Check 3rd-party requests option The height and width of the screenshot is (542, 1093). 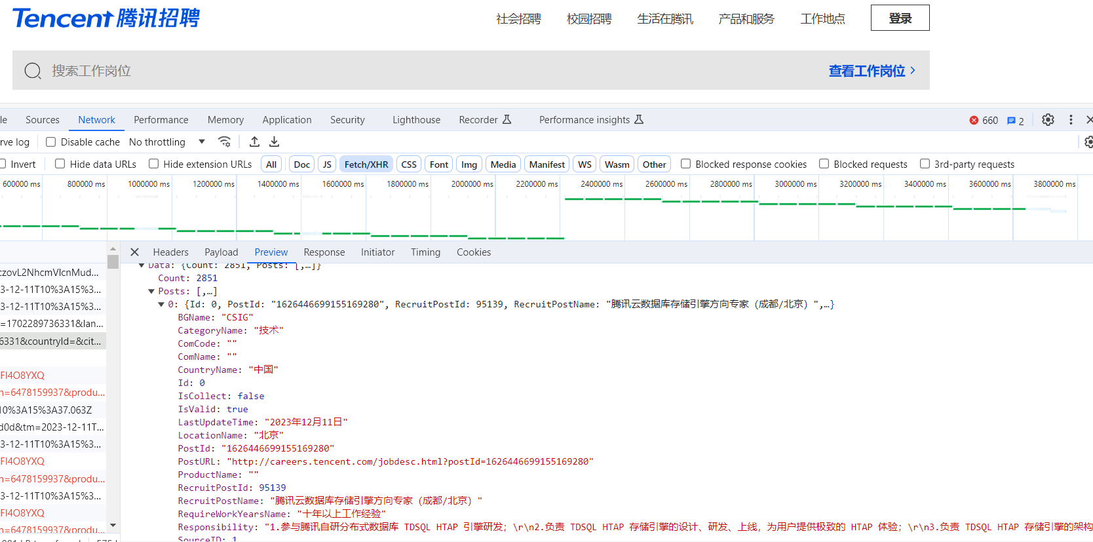(925, 164)
